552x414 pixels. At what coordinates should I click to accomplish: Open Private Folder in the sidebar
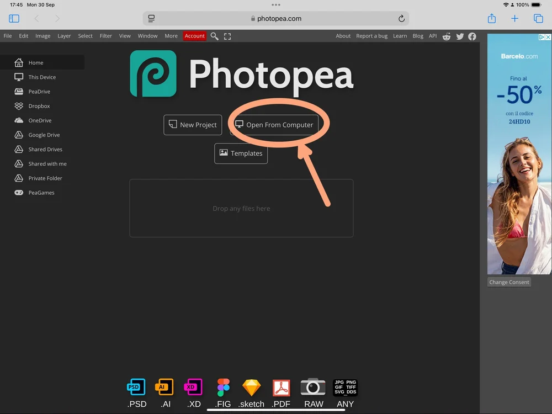point(43,178)
